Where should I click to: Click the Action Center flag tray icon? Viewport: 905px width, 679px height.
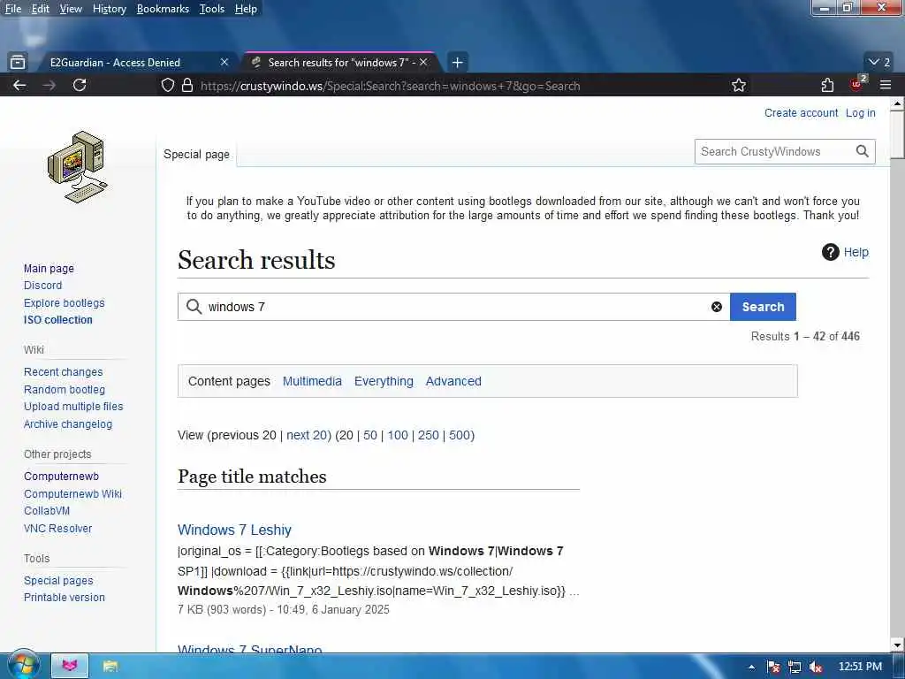(773, 667)
